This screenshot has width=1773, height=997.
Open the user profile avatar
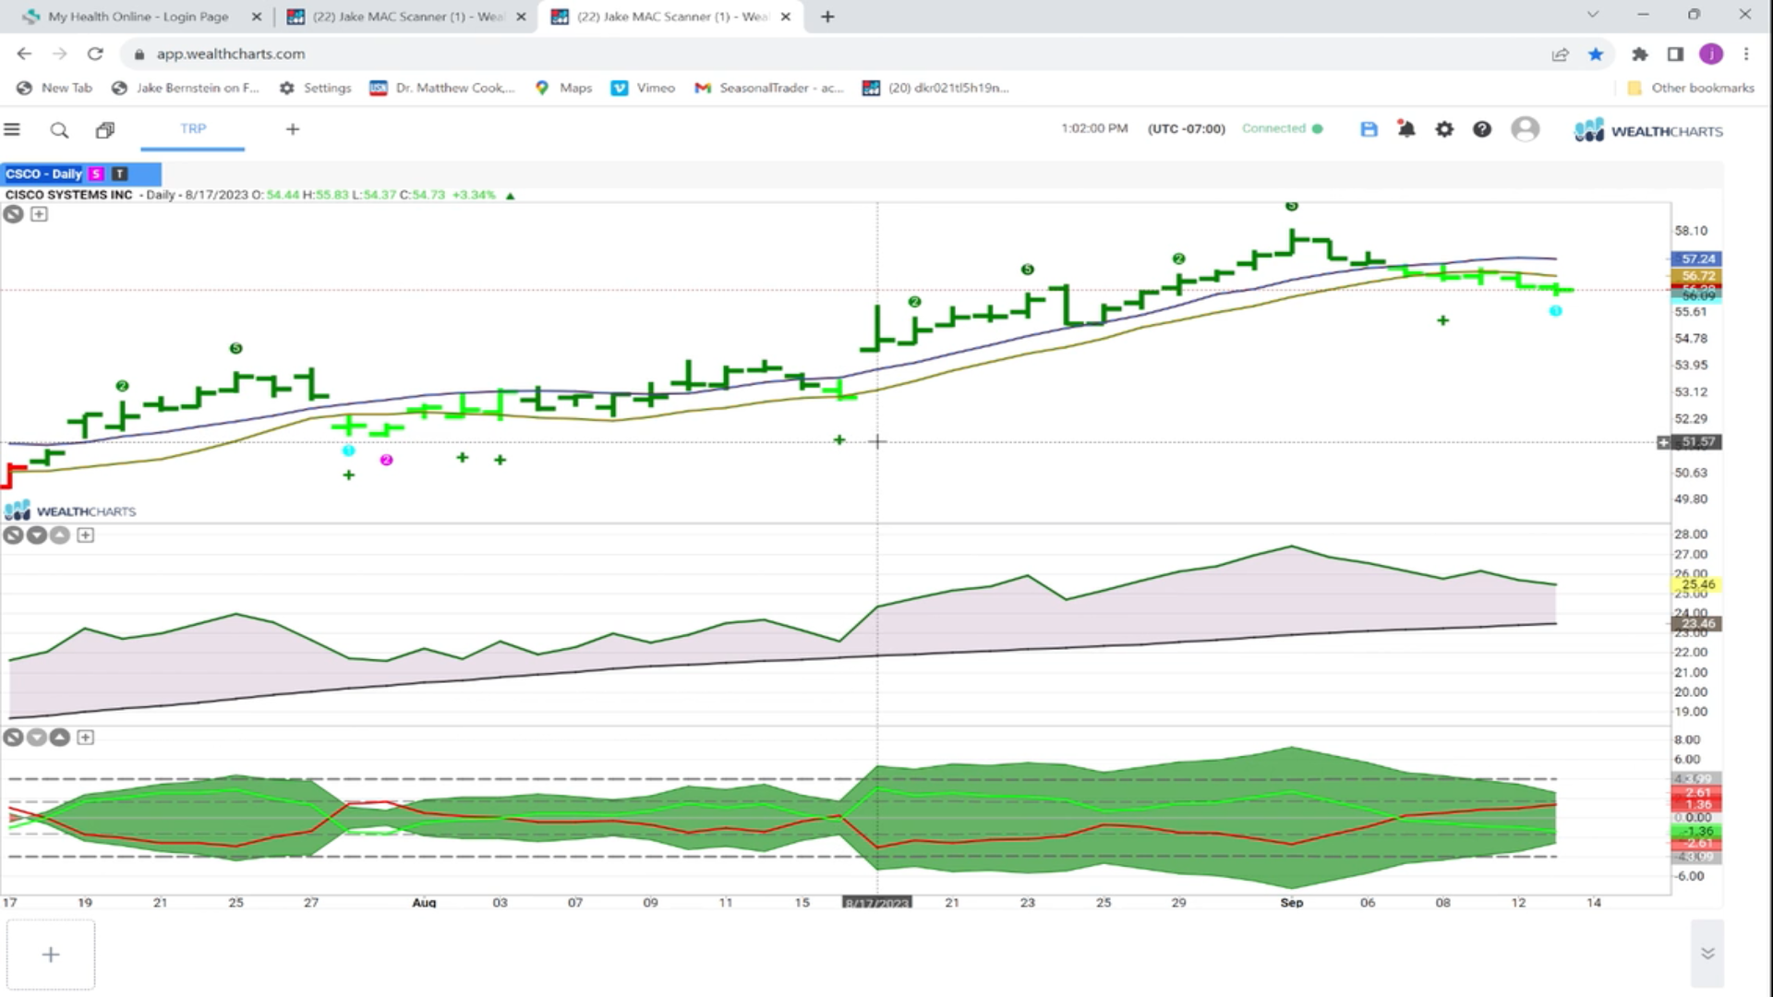1525,129
